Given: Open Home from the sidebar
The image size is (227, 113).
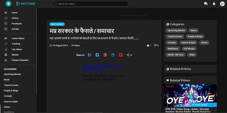Looking at the screenshot, I should 14,13.
